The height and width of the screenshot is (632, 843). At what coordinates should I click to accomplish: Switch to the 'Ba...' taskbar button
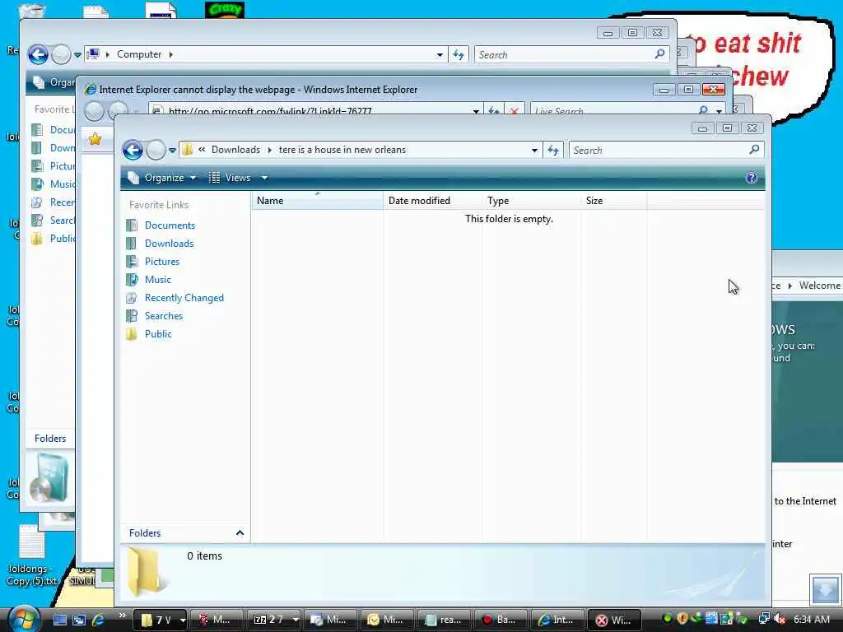click(x=500, y=620)
